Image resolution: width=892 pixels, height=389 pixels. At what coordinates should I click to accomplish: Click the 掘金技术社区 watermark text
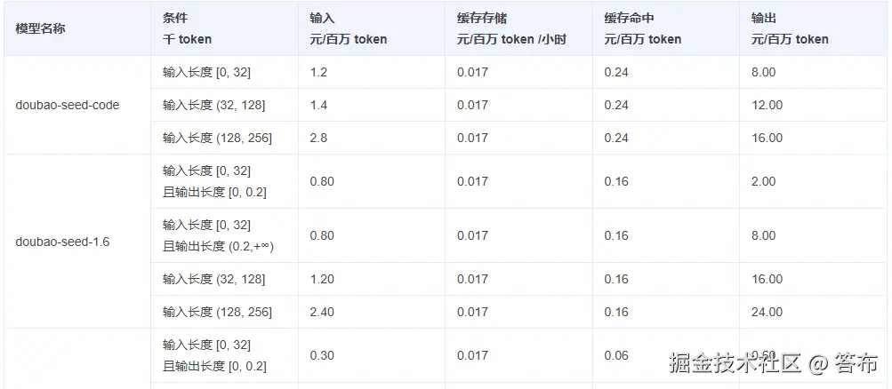[736, 362]
